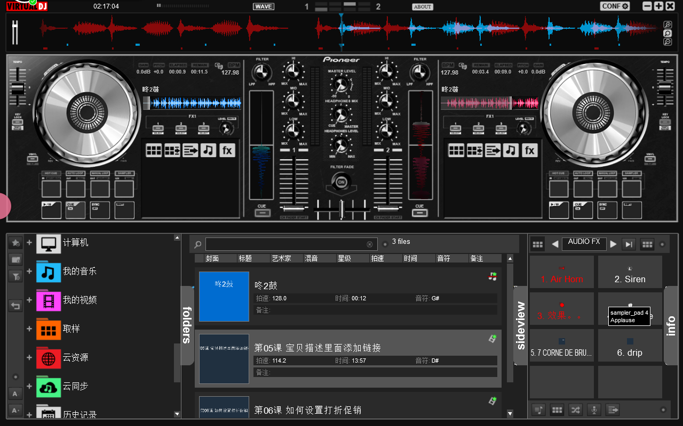Open the playlist arrow panel on deck 1
Screen dimensions: 683x426
click(x=190, y=150)
